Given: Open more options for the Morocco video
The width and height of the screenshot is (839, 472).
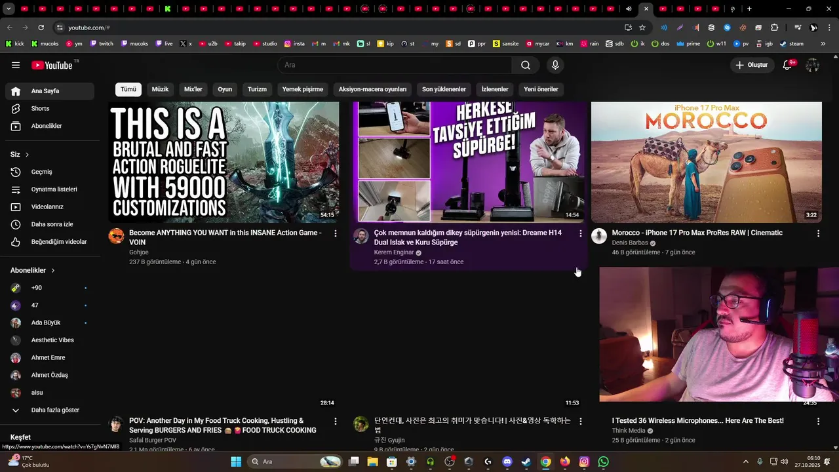Looking at the screenshot, I should (x=818, y=233).
